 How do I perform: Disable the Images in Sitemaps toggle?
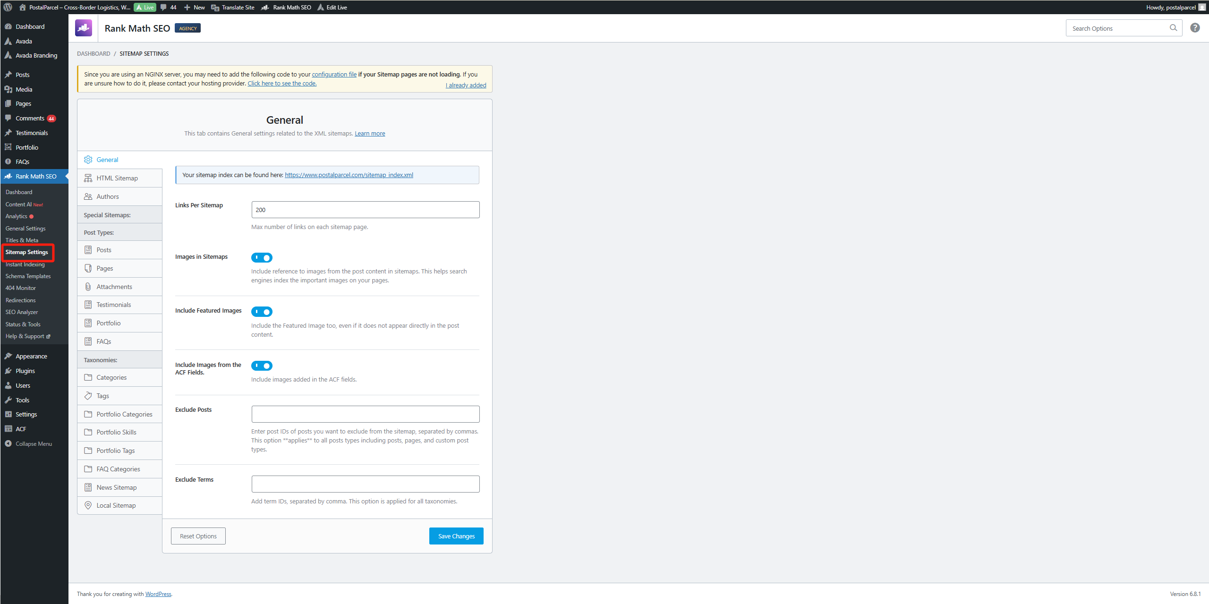click(262, 257)
